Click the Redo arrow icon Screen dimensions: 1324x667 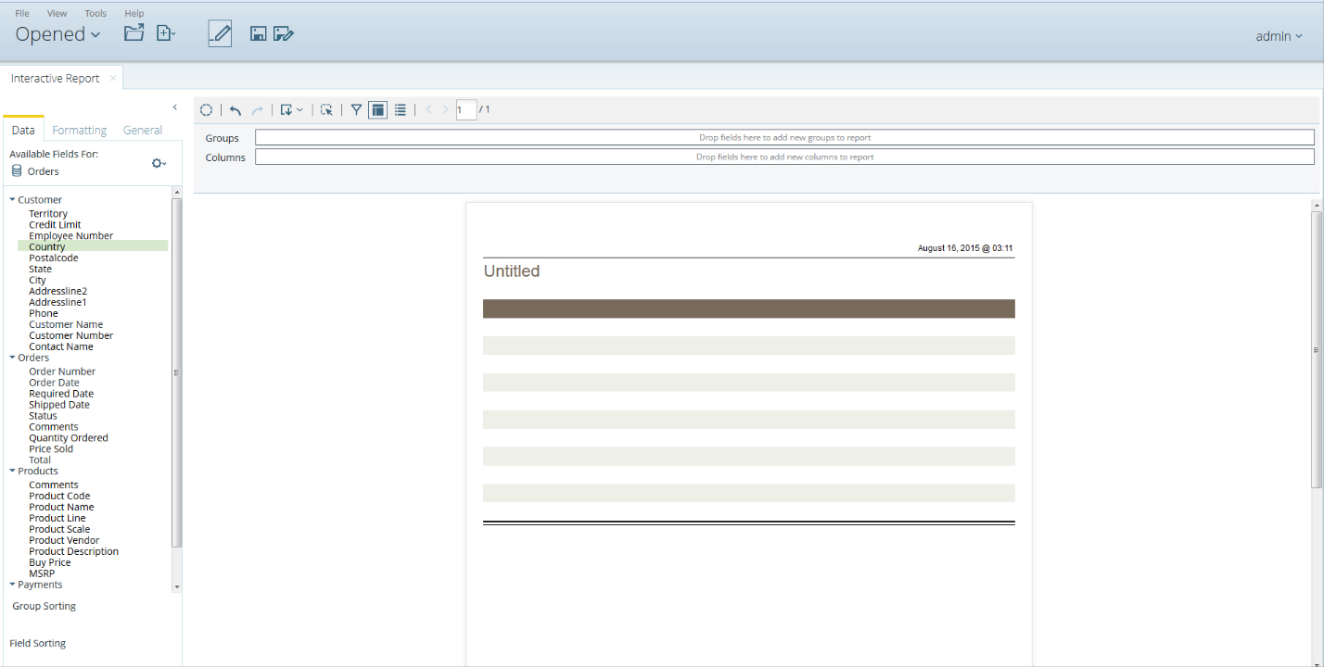[258, 110]
